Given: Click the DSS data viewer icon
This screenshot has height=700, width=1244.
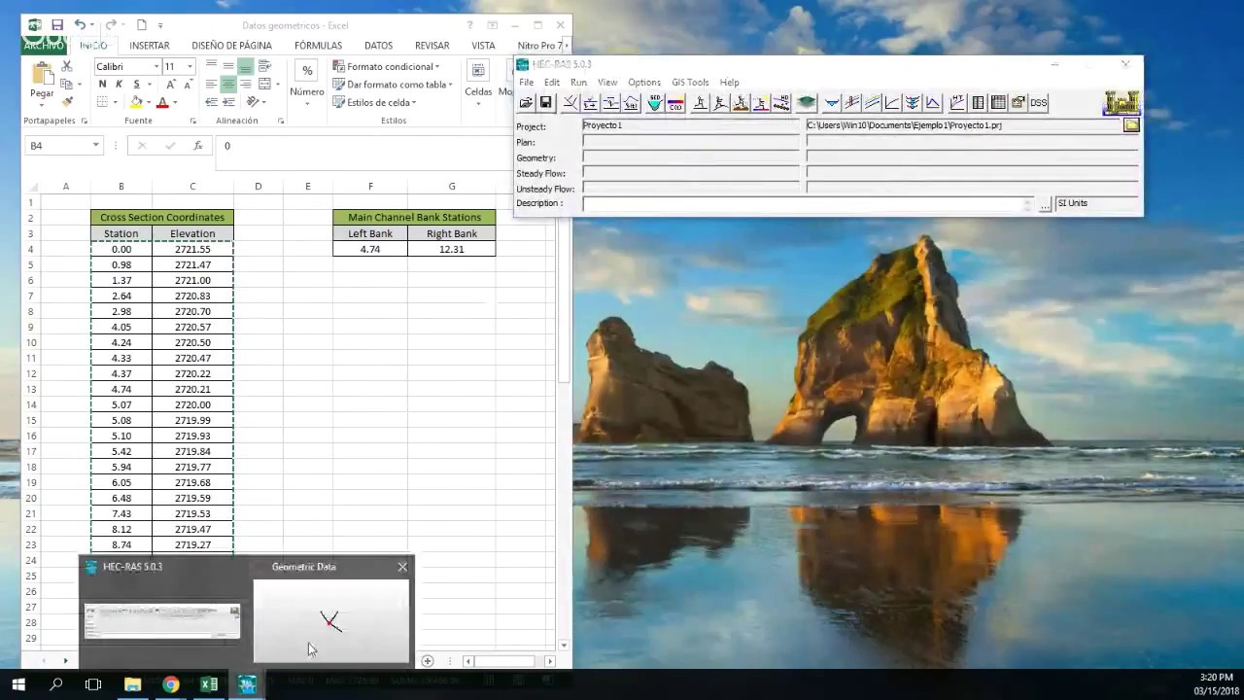Looking at the screenshot, I should [1038, 102].
